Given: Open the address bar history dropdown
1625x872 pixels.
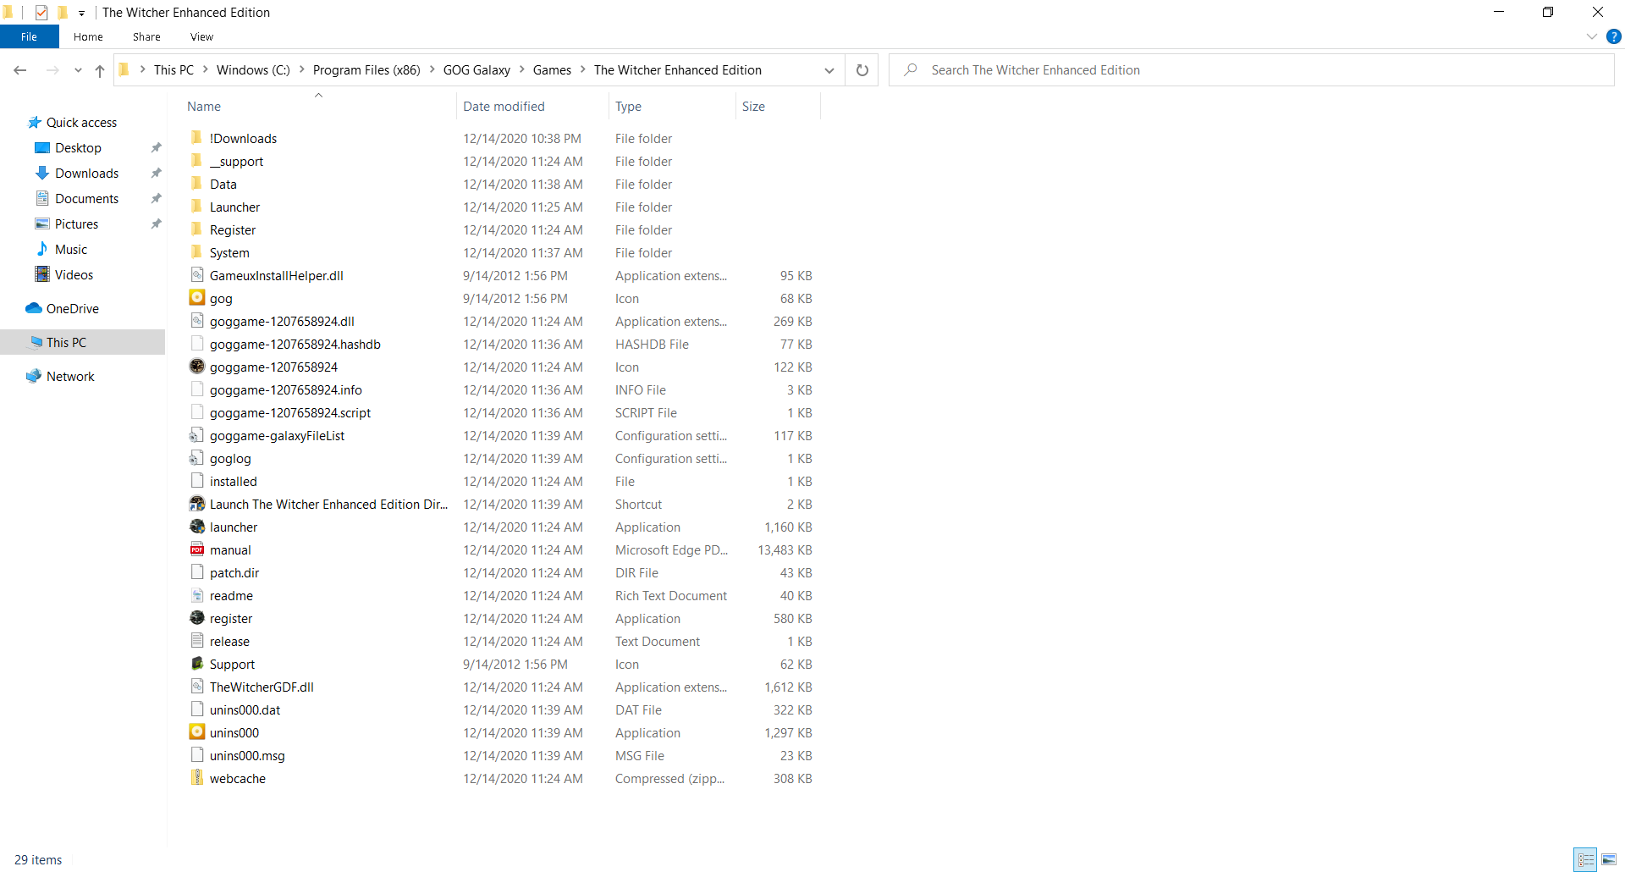Looking at the screenshot, I should pyautogui.click(x=829, y=70).
